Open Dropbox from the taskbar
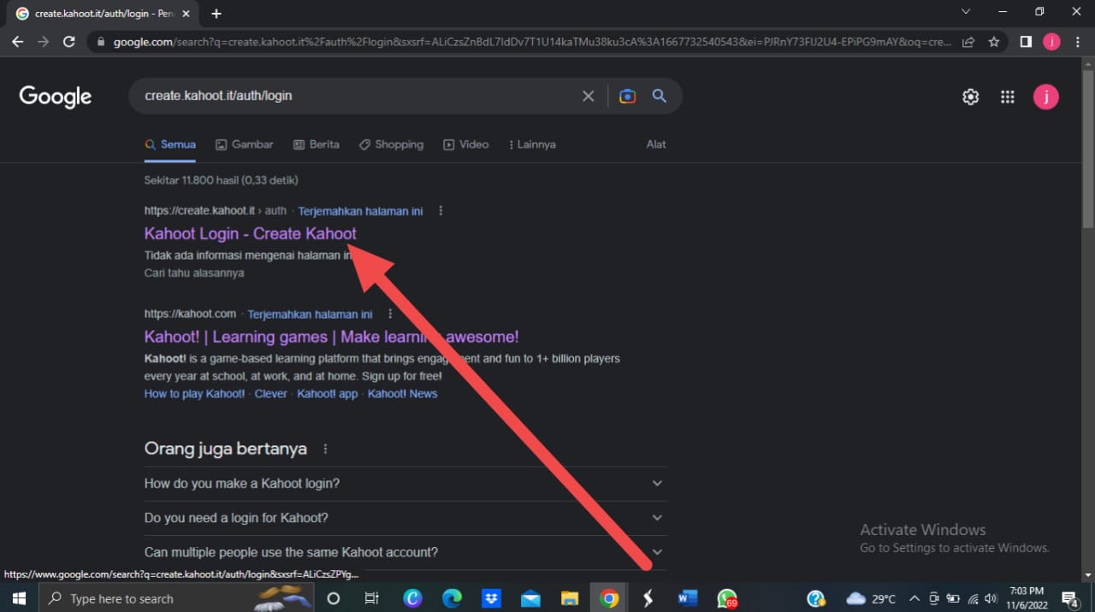 pos(491,598)
